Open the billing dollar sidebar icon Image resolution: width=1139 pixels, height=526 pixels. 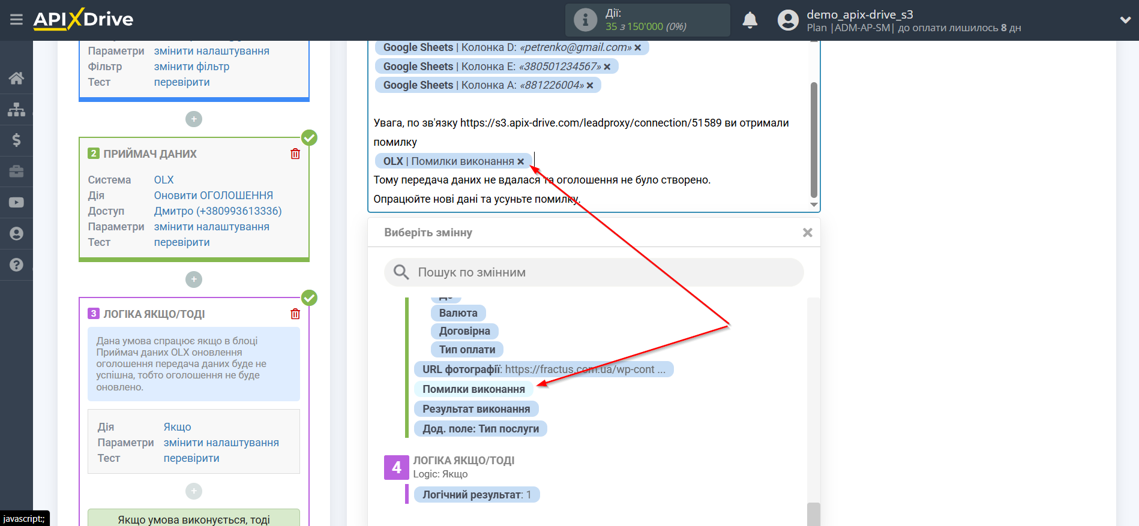click(x=16, y=140)
